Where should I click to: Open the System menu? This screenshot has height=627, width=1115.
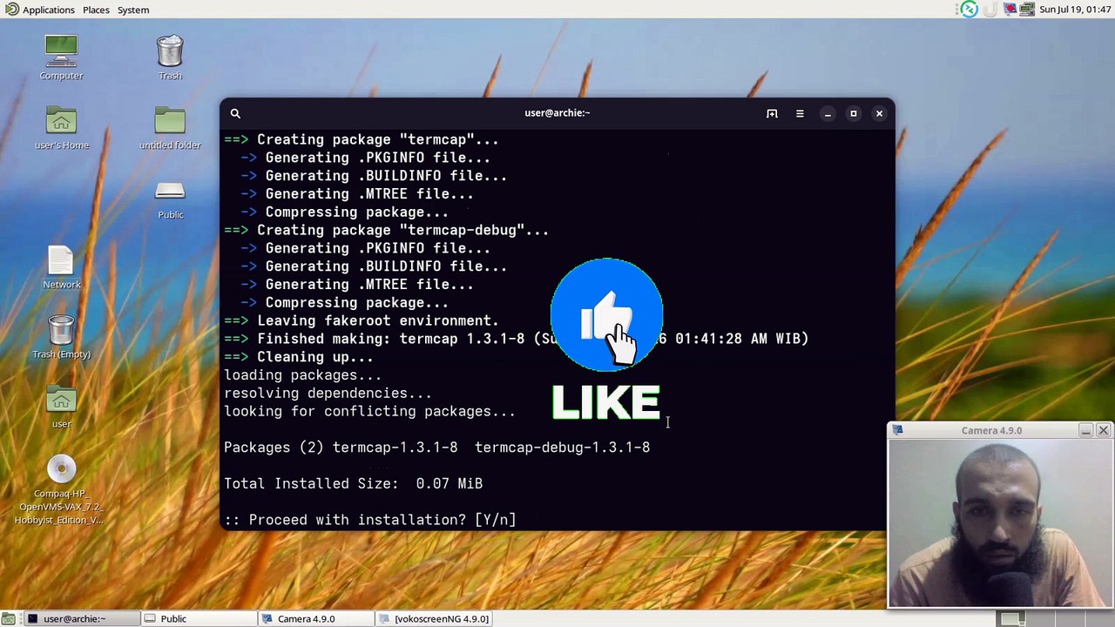click(133, 10)
